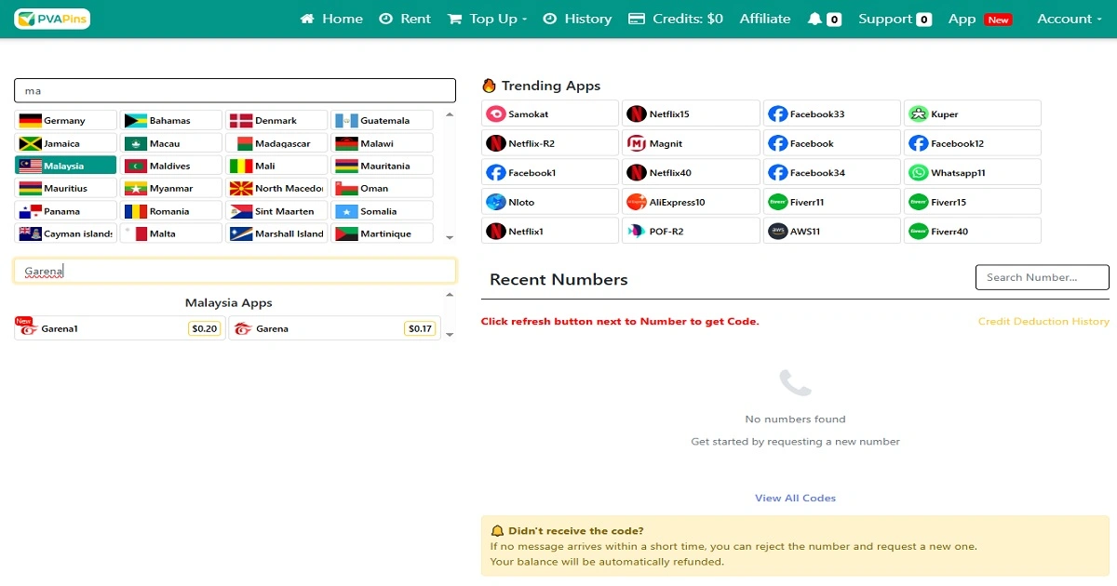Expand the Account dropdown menu
The image size is (1117, 586).
1070,19
